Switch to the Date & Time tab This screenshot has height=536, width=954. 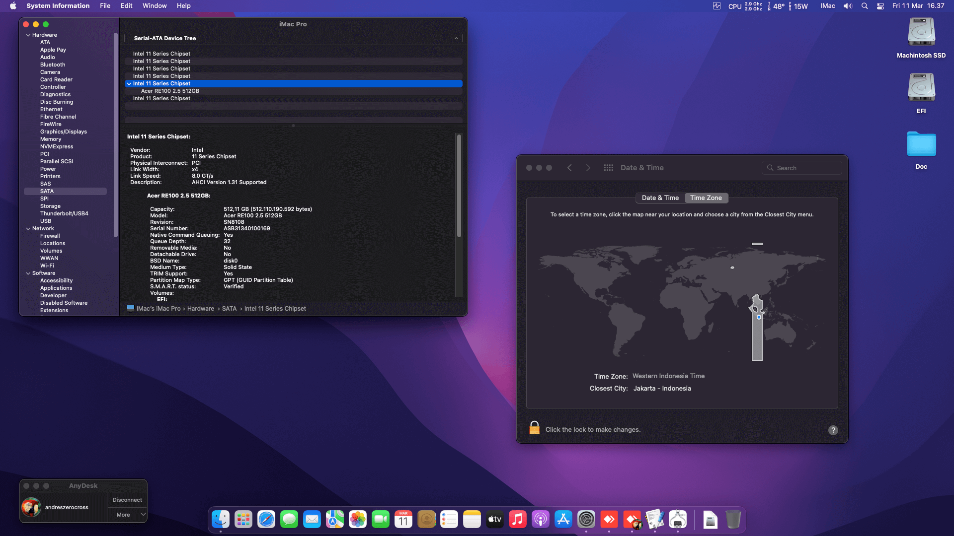(660, 198)
